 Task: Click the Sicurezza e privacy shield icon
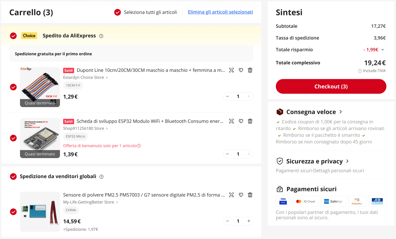pyautogui.click(x=280, y=161)
